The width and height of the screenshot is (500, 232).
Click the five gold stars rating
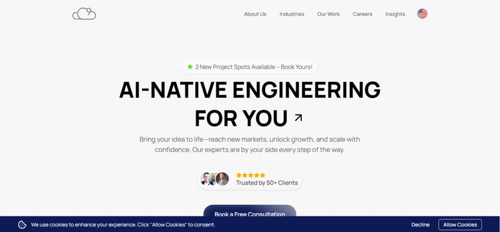tap(250, 175)
